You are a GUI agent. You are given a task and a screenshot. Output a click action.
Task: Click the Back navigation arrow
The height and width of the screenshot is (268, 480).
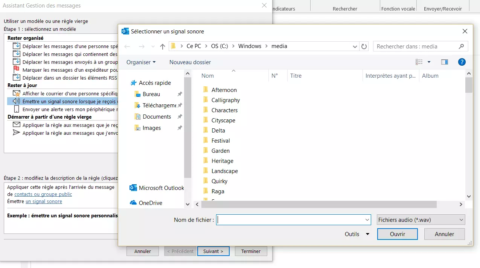tap(127, 47)
